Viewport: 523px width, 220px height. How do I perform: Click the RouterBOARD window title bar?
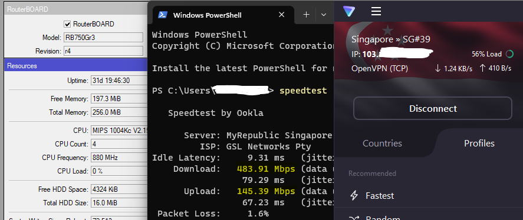click(75, 9)
